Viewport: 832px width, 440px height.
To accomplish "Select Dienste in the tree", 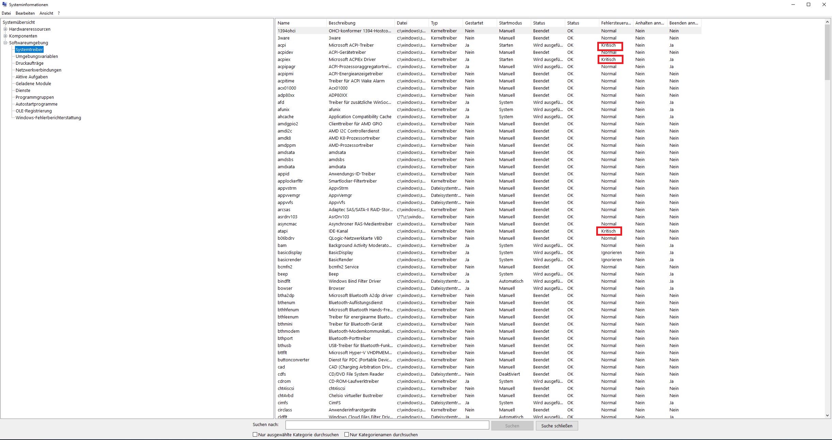I will (x=23, y=91).
